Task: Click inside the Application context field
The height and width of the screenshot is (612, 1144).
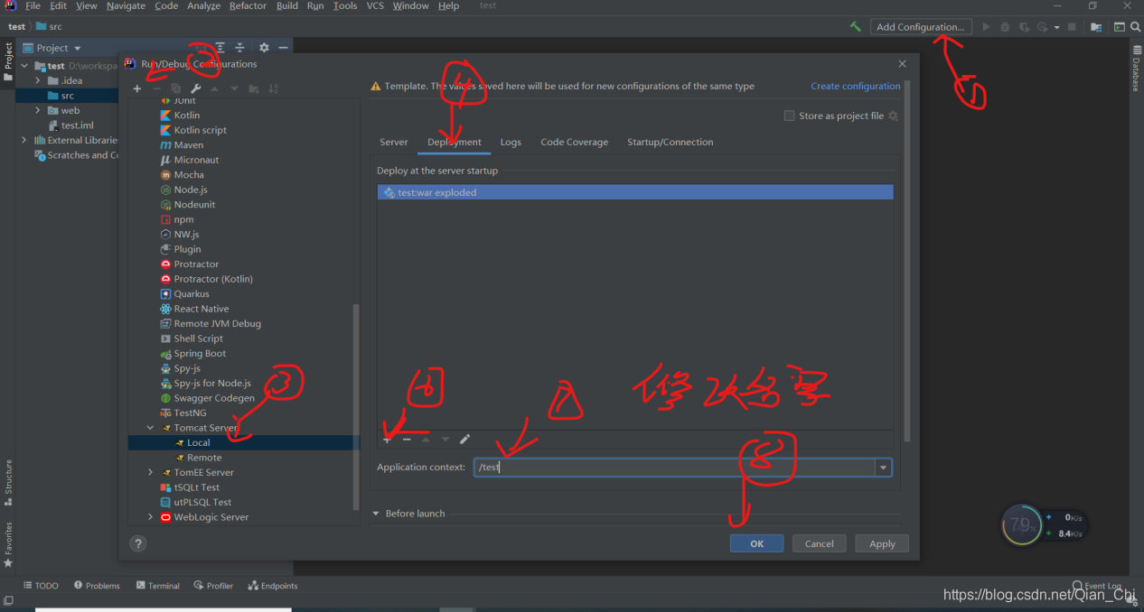Action: click(674, 468)
